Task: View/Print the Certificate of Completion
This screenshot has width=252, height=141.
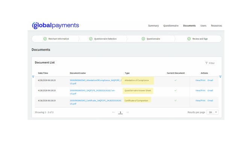Action: tap(200, 100)
